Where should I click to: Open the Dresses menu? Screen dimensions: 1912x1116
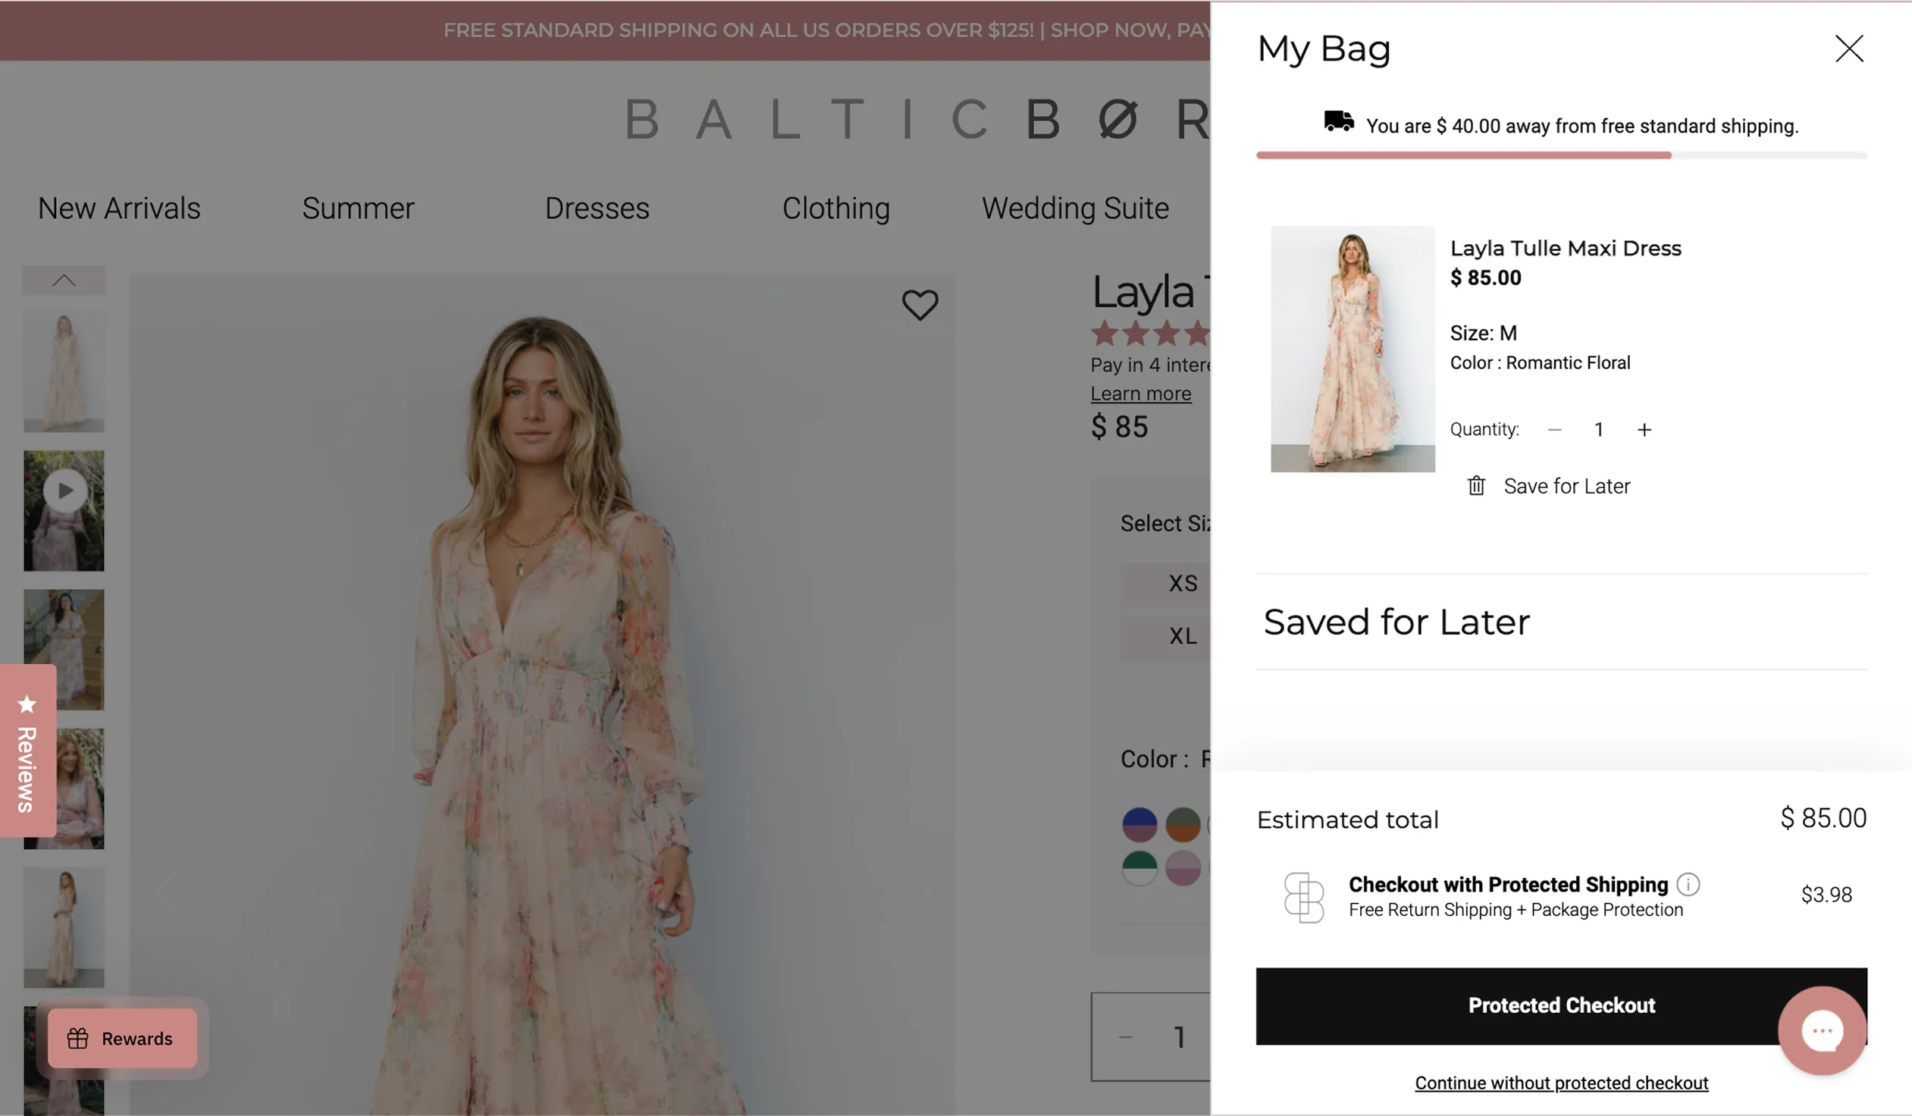coord(597,208)
